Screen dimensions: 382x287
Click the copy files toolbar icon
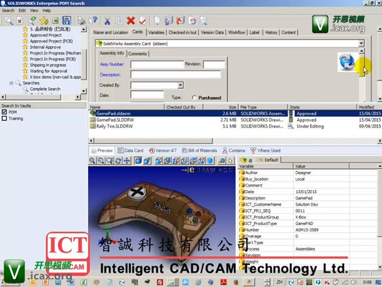pos(119,21)
